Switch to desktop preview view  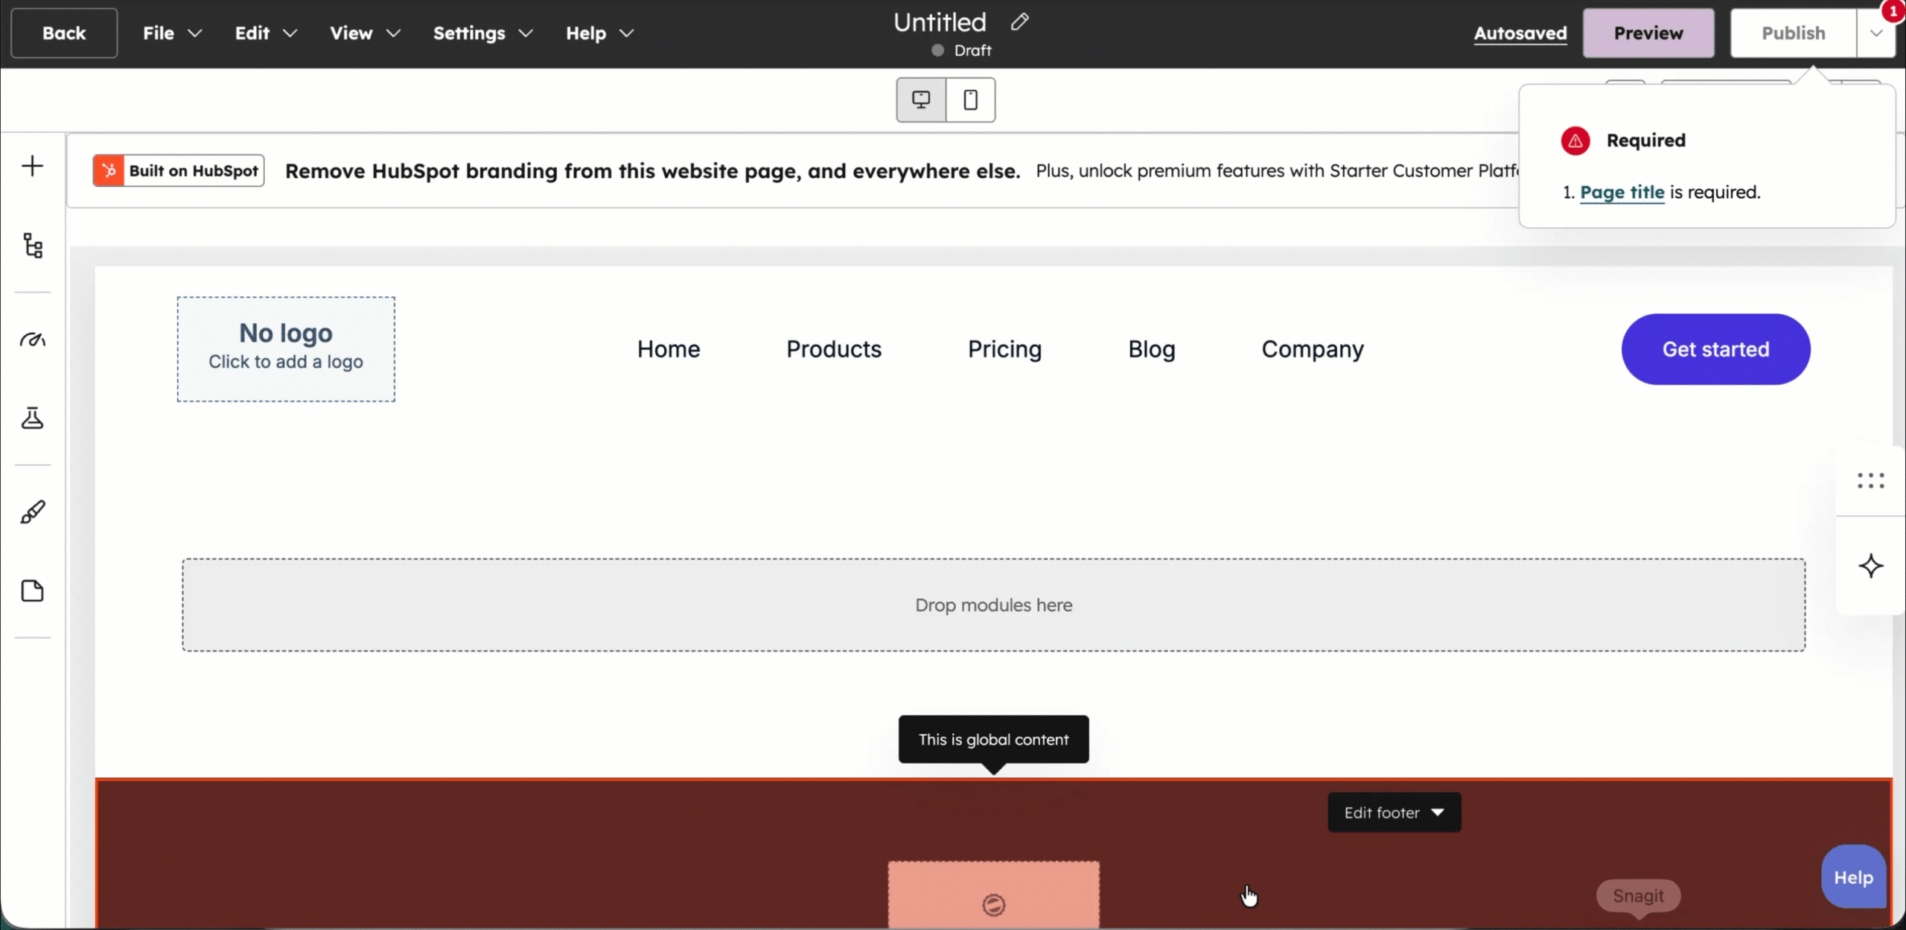(921, 100)
